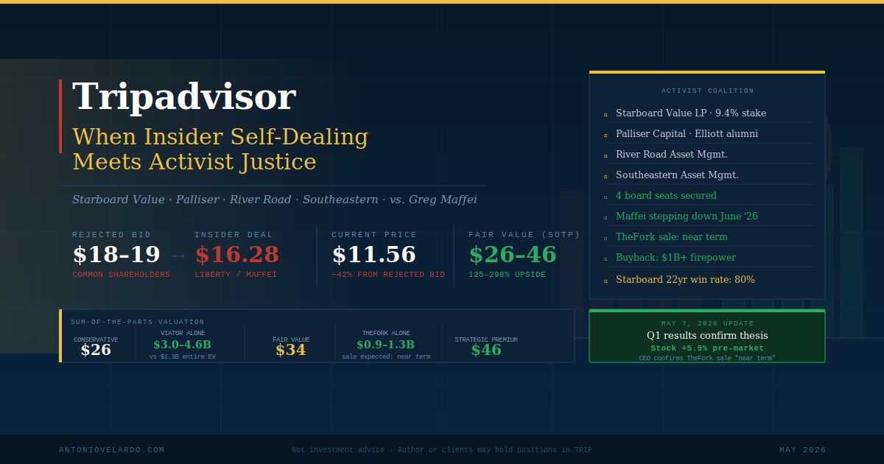The width and height of the screenshot is (884, 464).
Task: Click the 'Stock +5.5% pre-market' line
Action: [707, 348]
